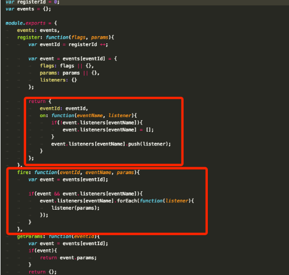Click the 'var registerId = 0;' line

pyautogui.click(x=32, y=2)
